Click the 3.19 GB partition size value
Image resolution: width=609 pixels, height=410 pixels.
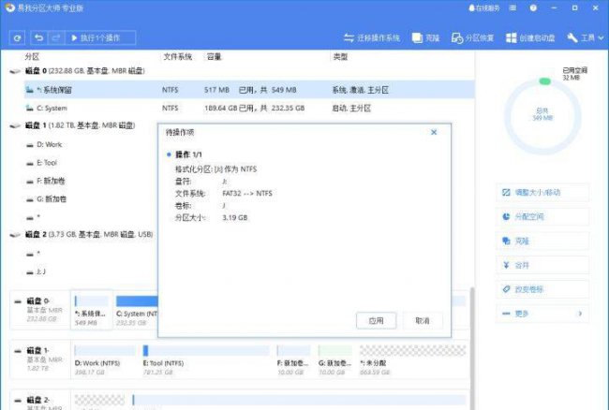(x=234, y=217)
